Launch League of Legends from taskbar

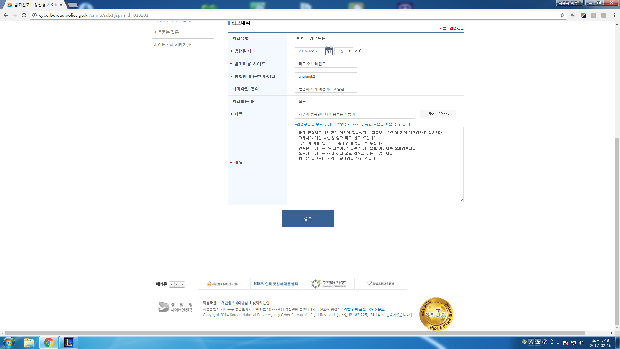[69, 343]
